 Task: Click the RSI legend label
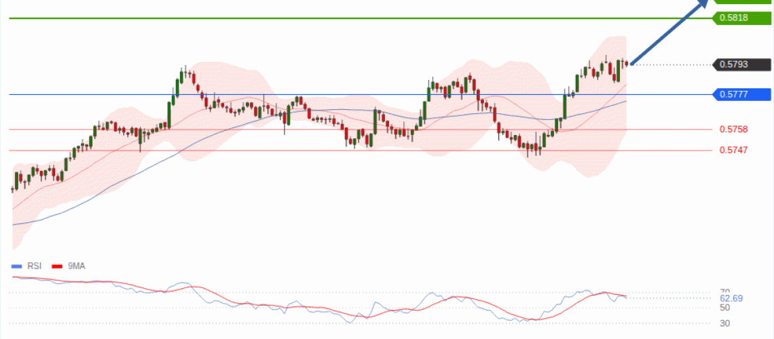coord(35,266)
